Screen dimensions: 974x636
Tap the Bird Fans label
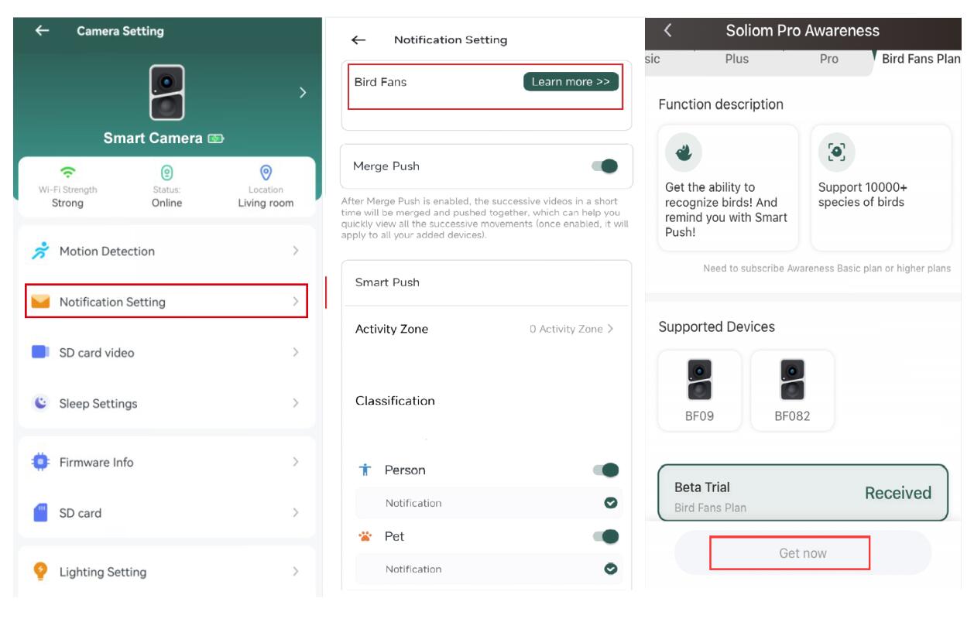pos(380,82)
